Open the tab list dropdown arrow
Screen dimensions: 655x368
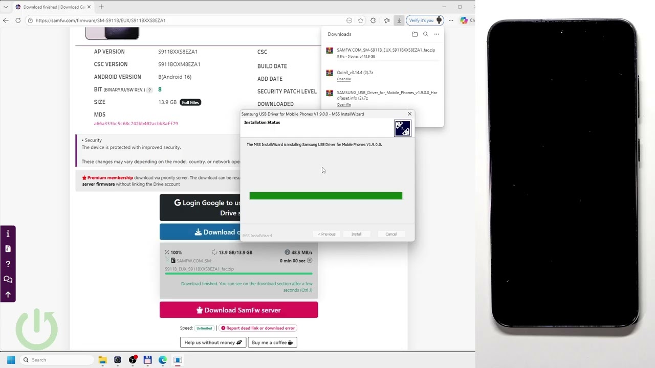click(x=6, y=7)
